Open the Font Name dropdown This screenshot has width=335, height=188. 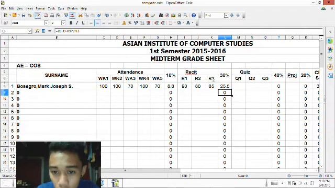46,23
